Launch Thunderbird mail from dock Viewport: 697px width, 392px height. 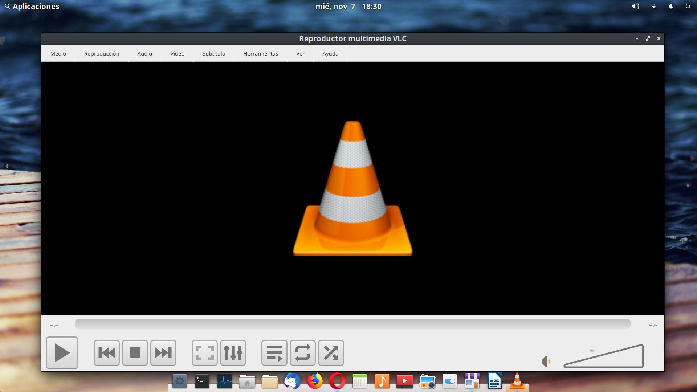[292, 381]
